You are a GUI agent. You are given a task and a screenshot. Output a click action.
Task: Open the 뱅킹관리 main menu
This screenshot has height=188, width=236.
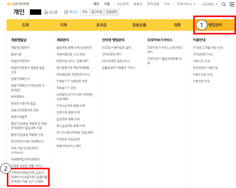click(x=215, y=25)
